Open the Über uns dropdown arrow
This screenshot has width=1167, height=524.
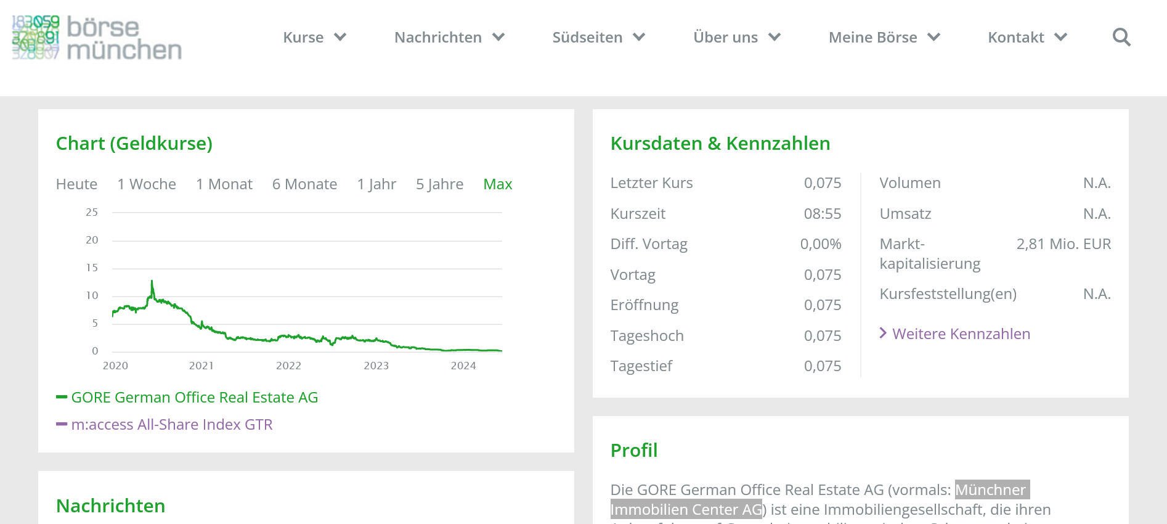(775, 38)
